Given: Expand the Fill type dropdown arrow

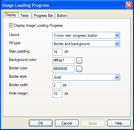Looking at the screenshot, I should pyautogui.click(x=117, y=44).
